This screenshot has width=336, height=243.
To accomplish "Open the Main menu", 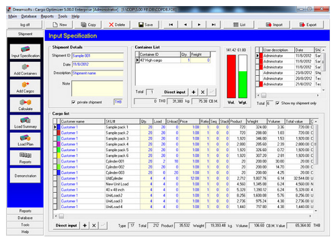I will [13, 16].
